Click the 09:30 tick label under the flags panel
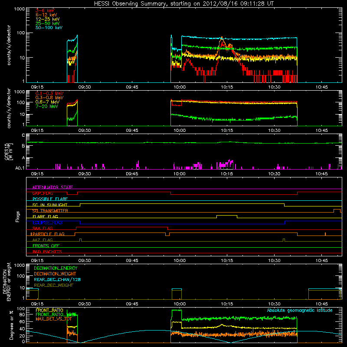This screenshot has width=347, height=347. pyautogui.click(x=85, y=261)
